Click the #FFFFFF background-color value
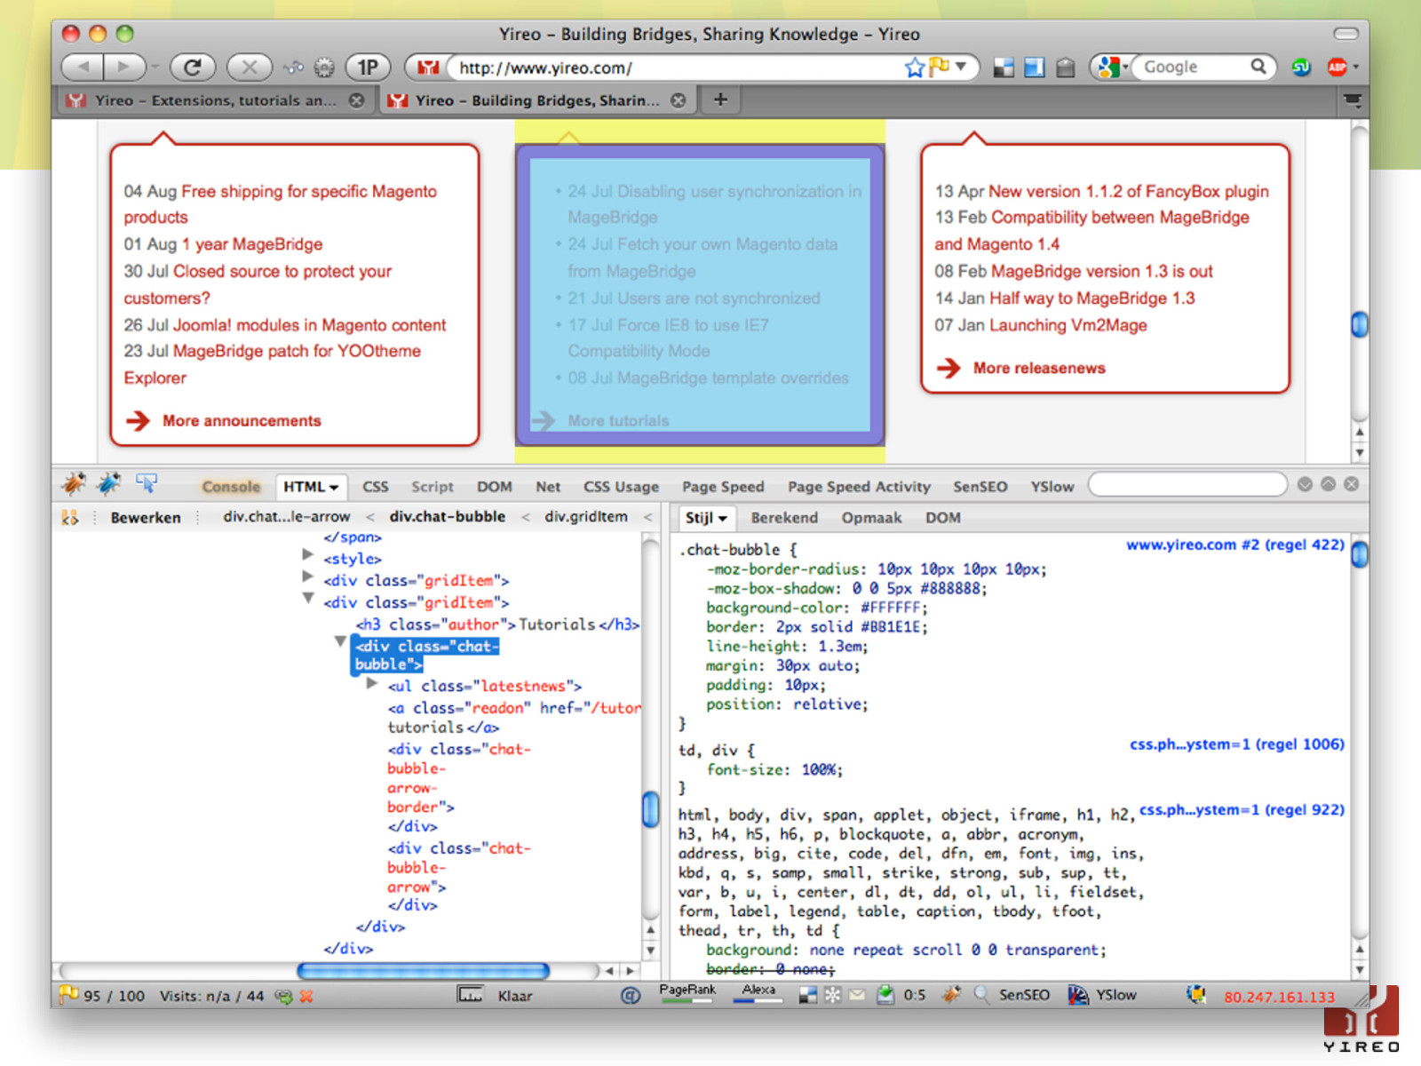This screenshot has width=1421, height=1066. (x=892, y=609)
